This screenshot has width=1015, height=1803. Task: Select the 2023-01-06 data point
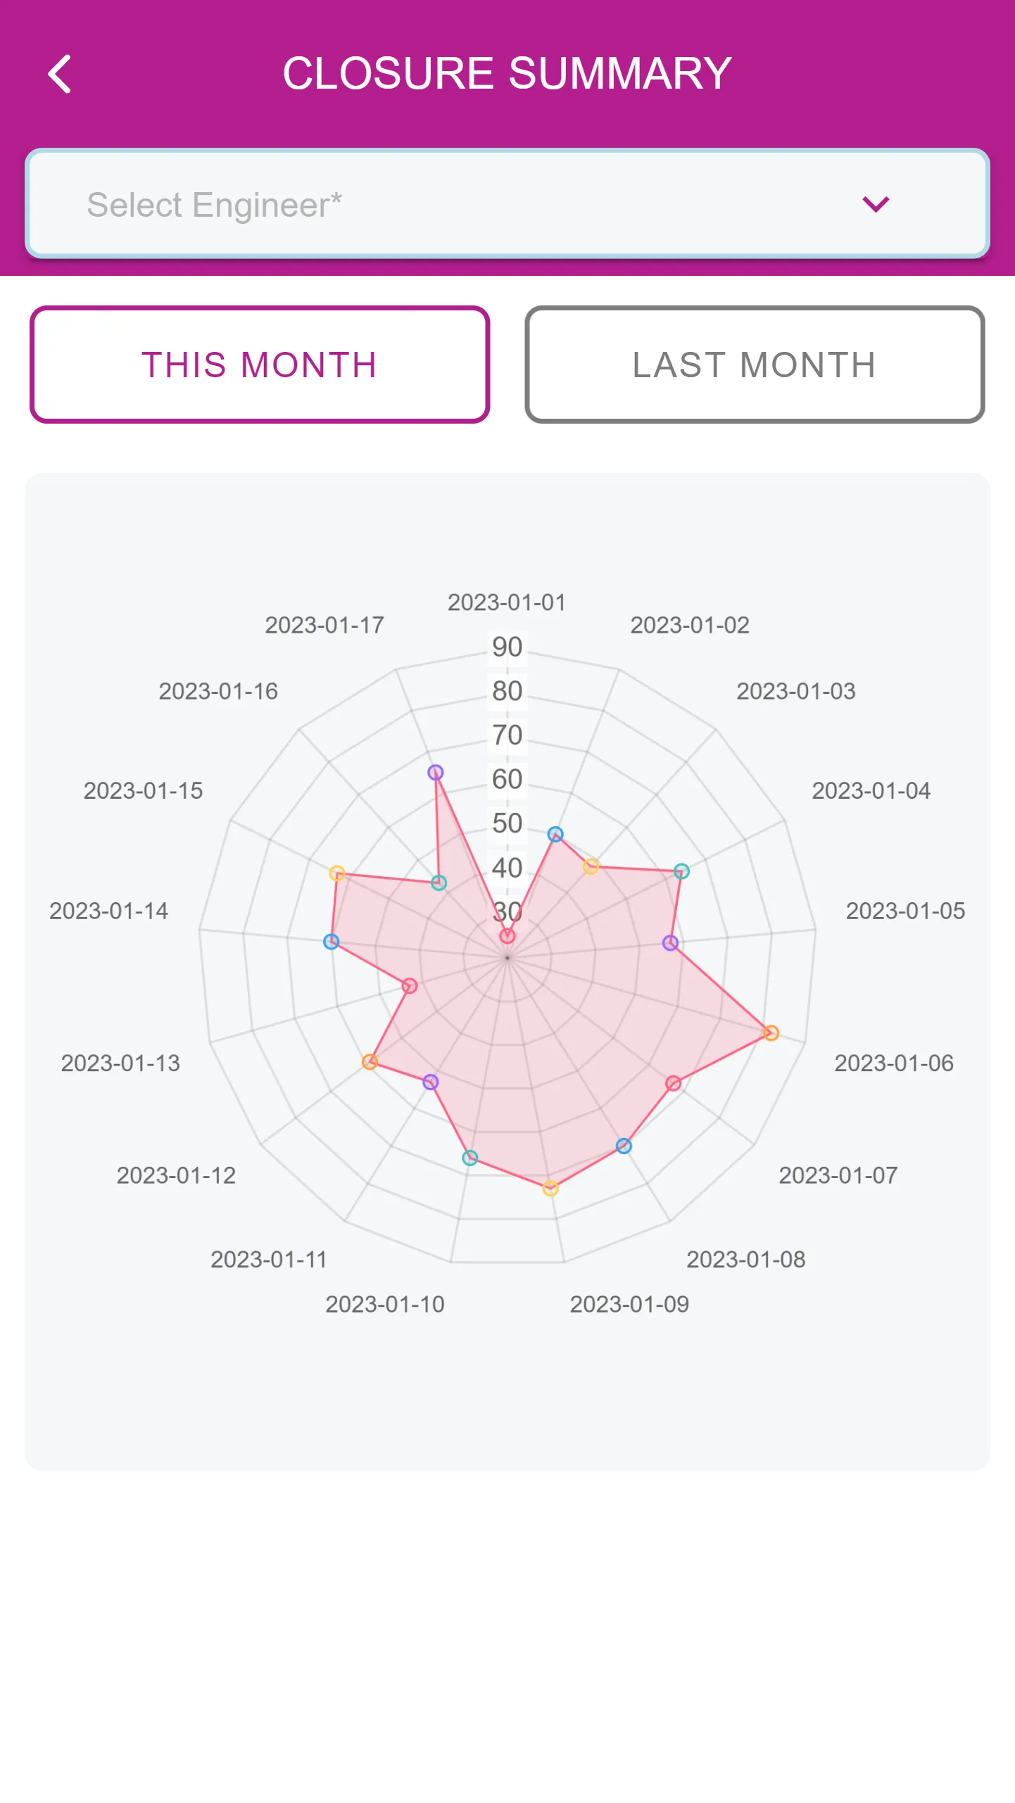point(771,1033)
